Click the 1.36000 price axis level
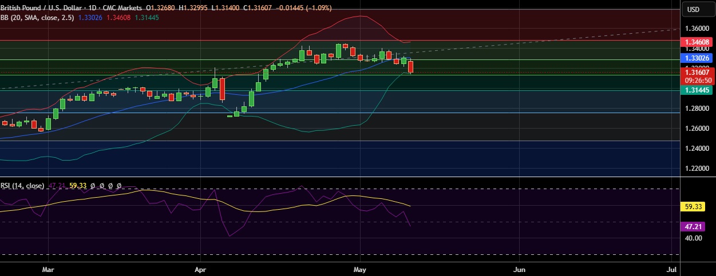The width and height of the screenshot is (716, 276). click(698, 28)
